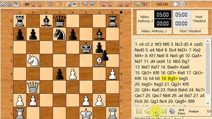The image size is (212, 119).
Task: Click the white pawn on e4
Action: tap(73, 74)
